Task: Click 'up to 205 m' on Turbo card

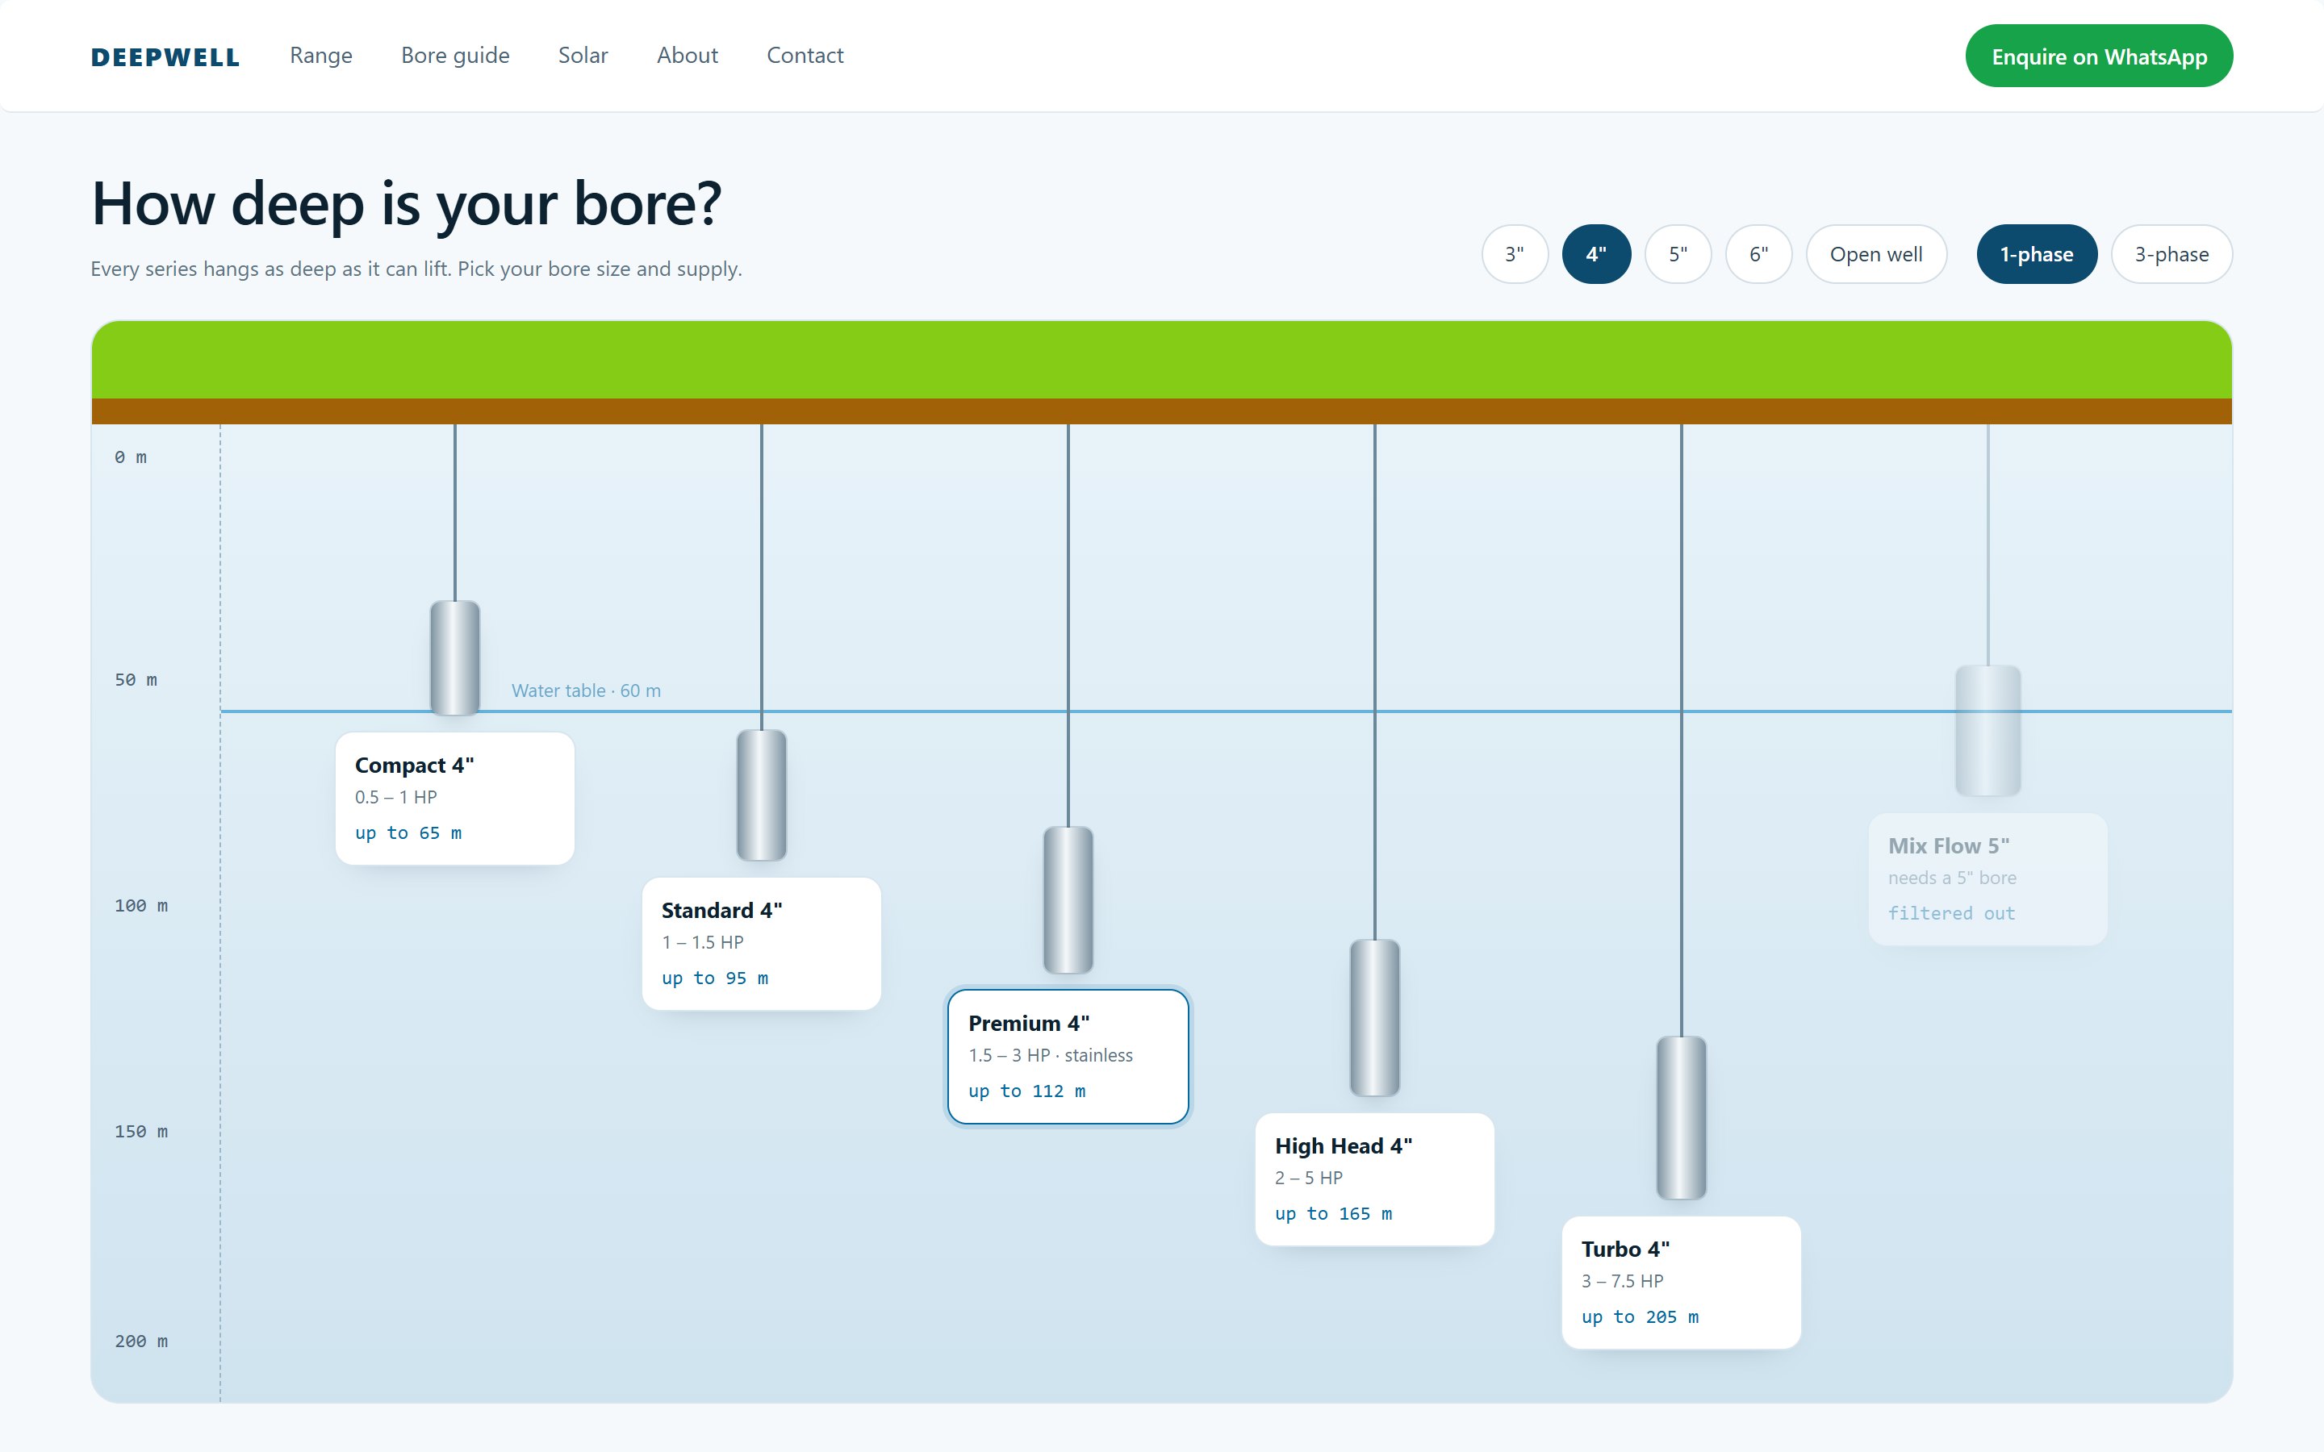Action: click(x=1641, y=1316)
